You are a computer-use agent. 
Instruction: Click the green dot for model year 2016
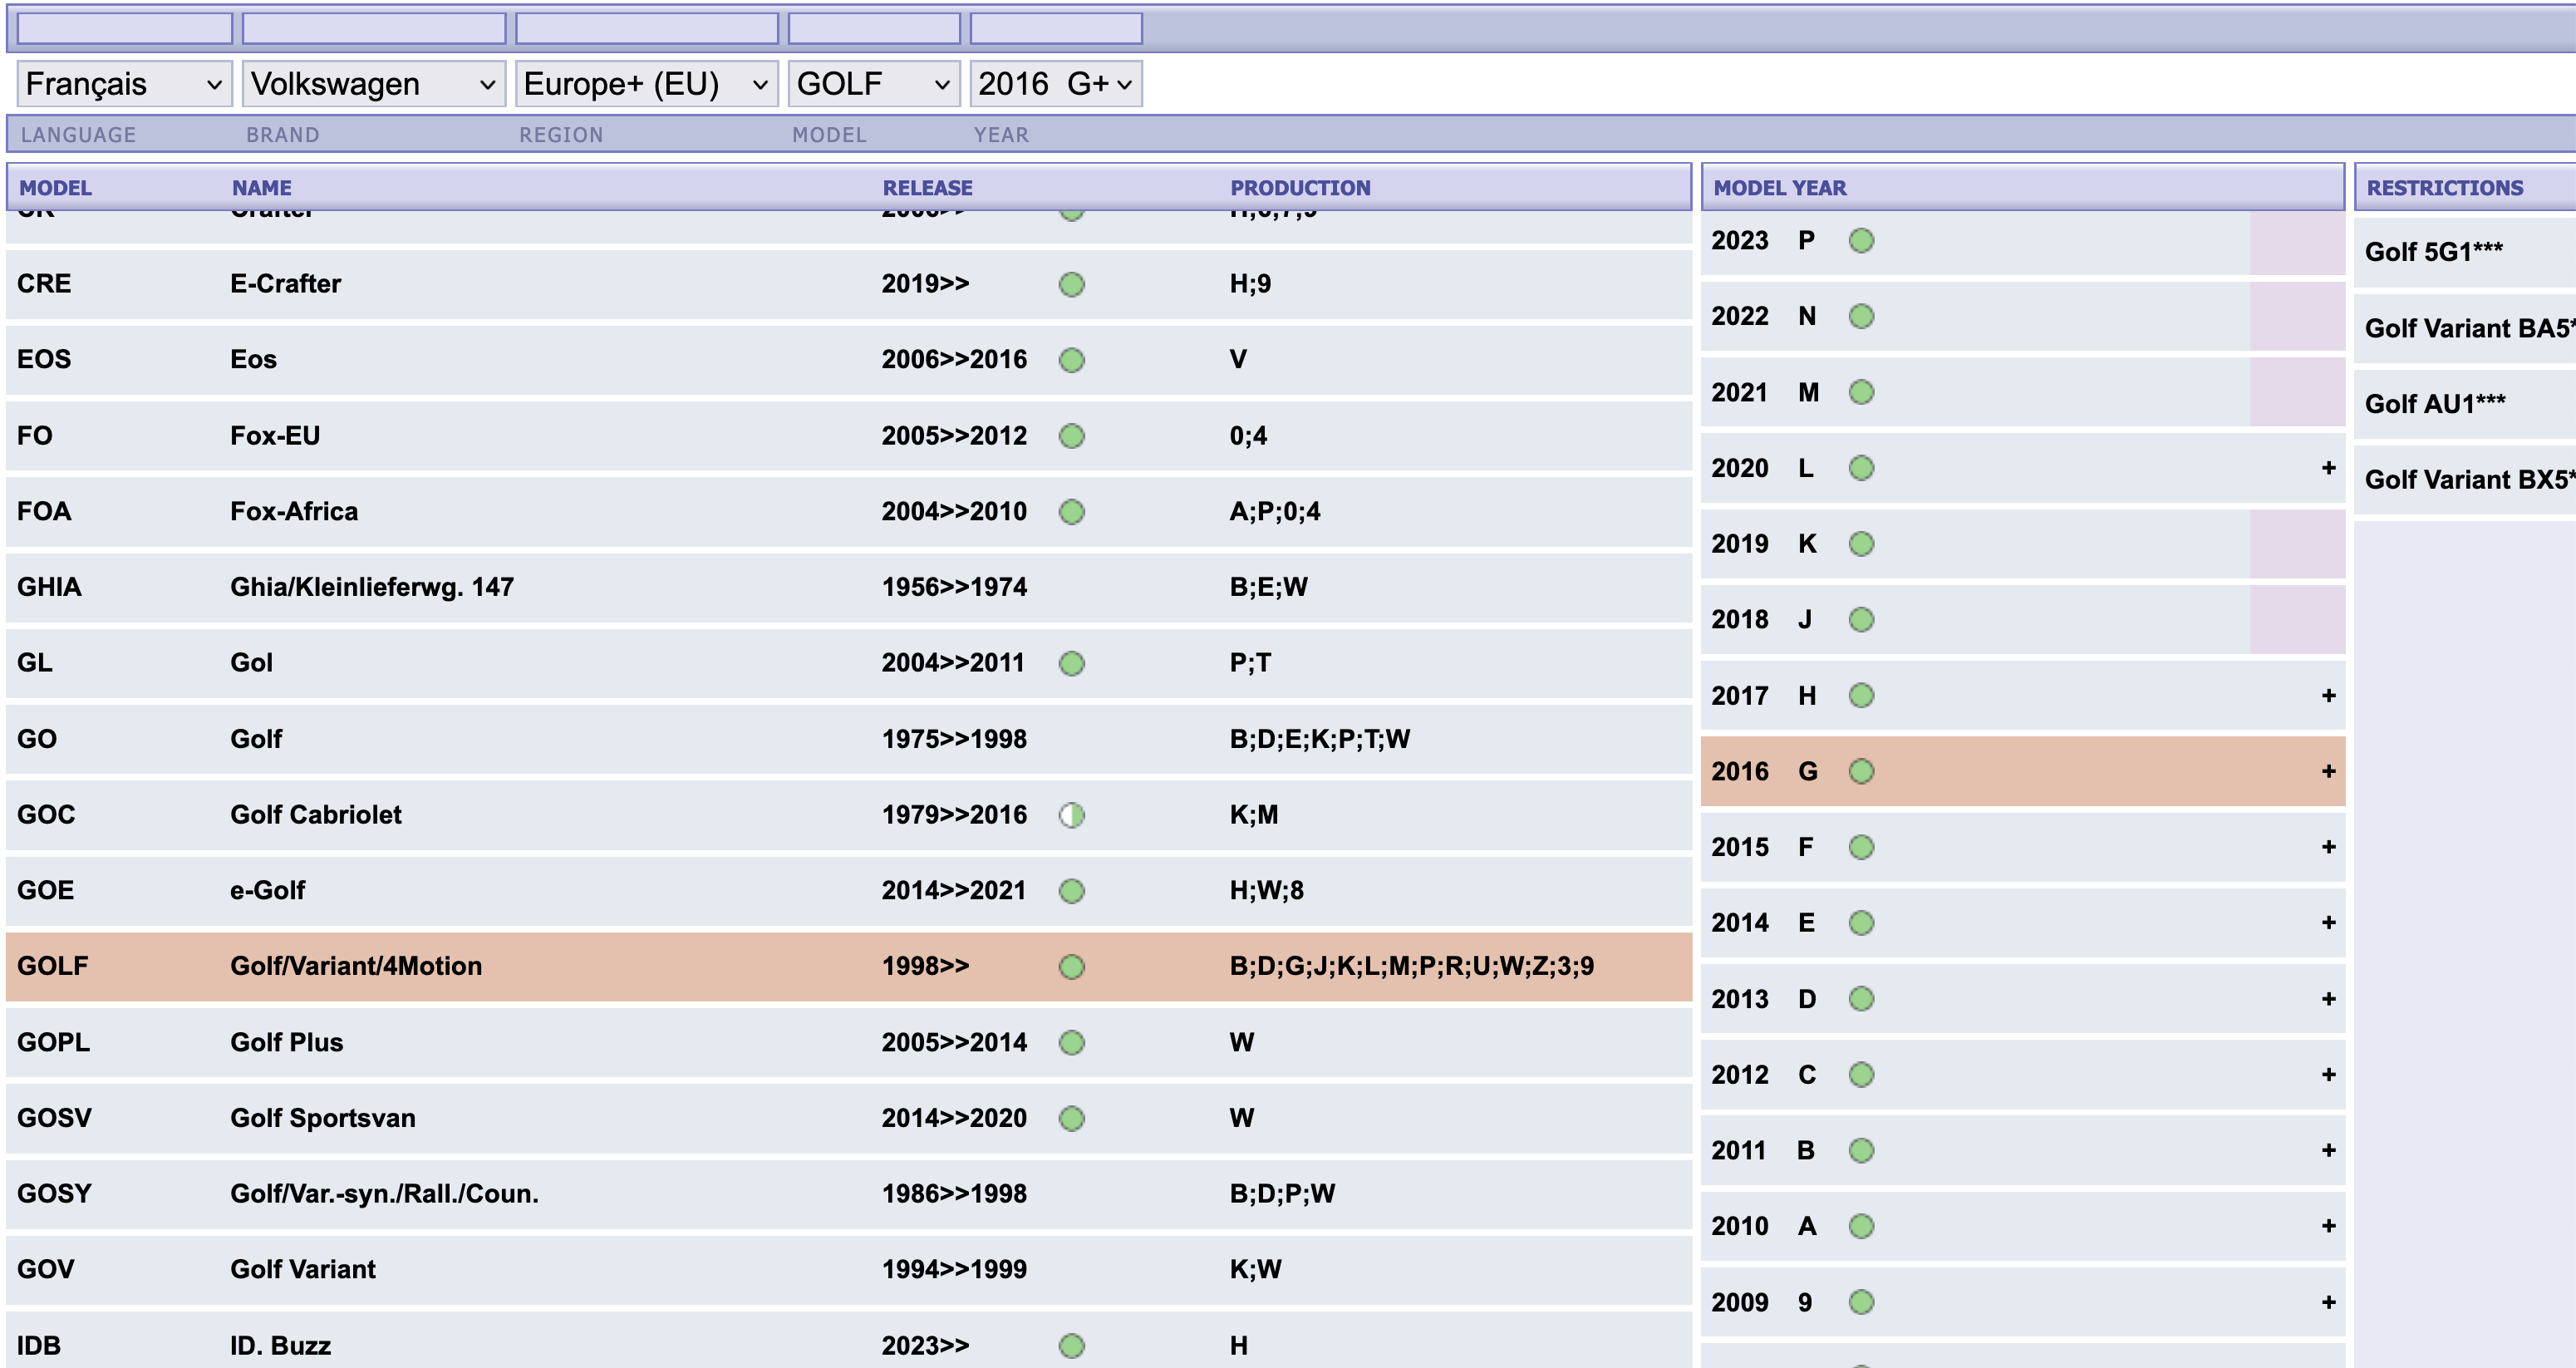1861,771
